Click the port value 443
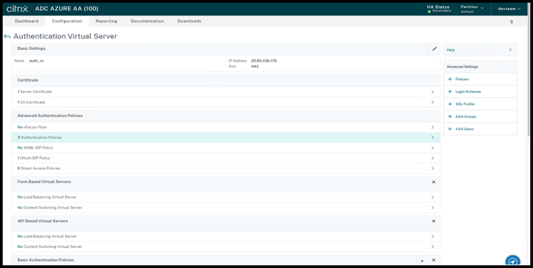 [254, 67]
